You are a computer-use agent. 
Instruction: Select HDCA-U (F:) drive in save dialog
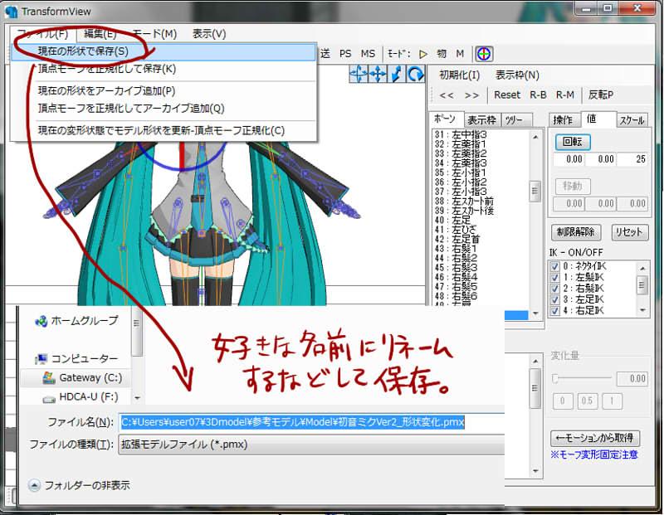tap(81, 397)
